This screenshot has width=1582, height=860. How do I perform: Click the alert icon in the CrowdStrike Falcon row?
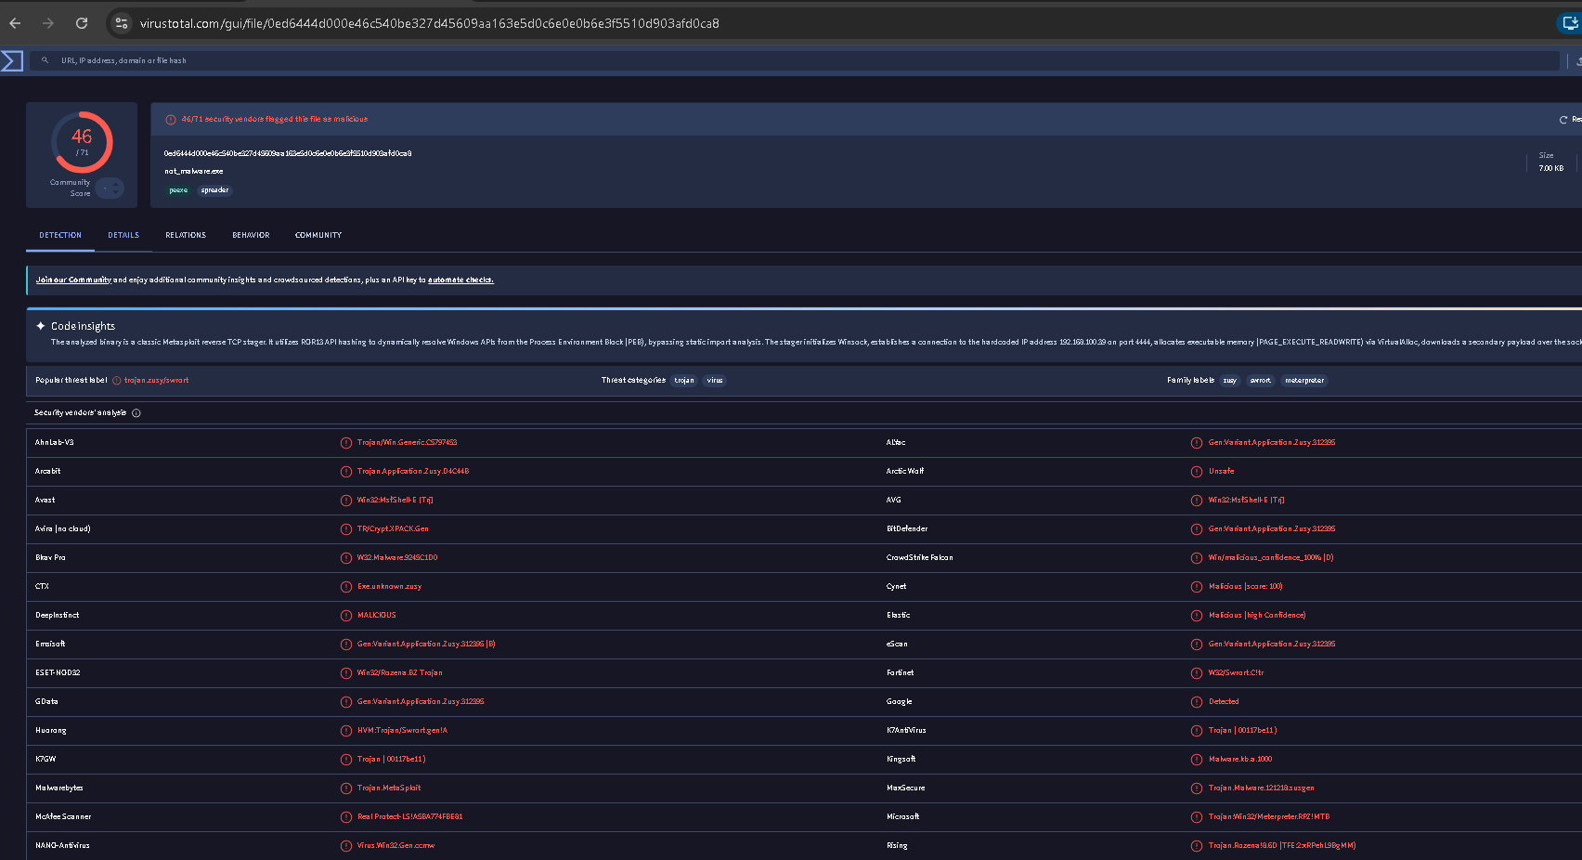pyautogui.click(x=1197, y=558)
